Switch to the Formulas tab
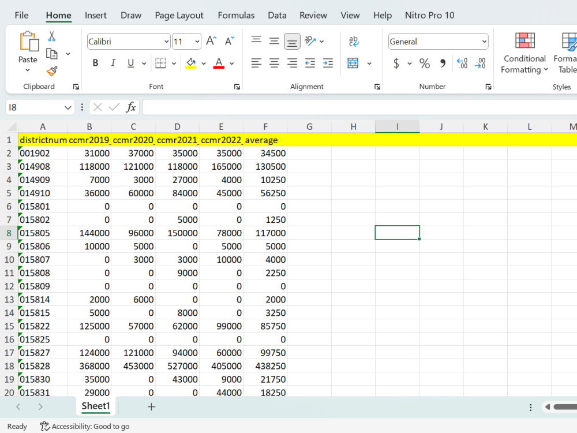The image size is (577, 433). point(236,16)
